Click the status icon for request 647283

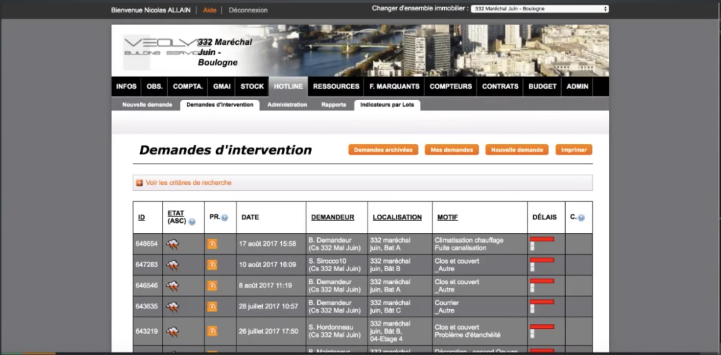click(x=173, y=265)
